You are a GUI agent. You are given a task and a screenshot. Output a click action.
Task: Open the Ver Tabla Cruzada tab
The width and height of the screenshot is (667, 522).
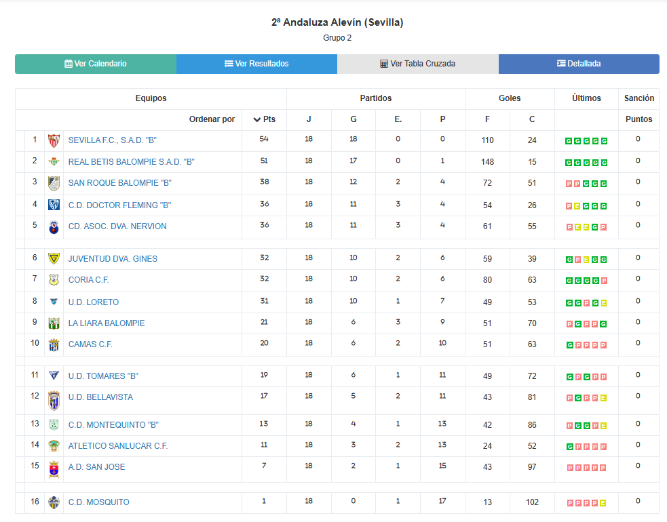[x=418, y=64]
